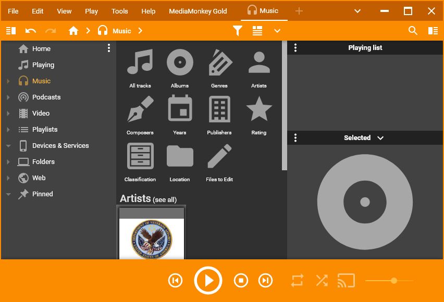Image resolution: width=444 pixels, height=302 pixels.
Task: Open the Artists grid icon
Action: pos(259,68)
